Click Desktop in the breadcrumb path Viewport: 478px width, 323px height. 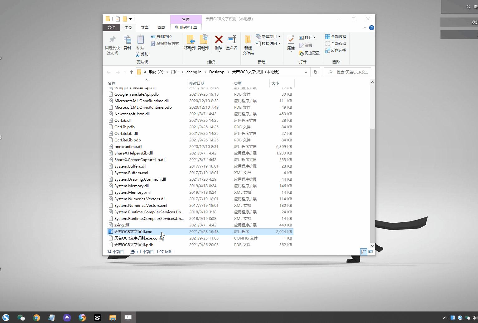217,72
